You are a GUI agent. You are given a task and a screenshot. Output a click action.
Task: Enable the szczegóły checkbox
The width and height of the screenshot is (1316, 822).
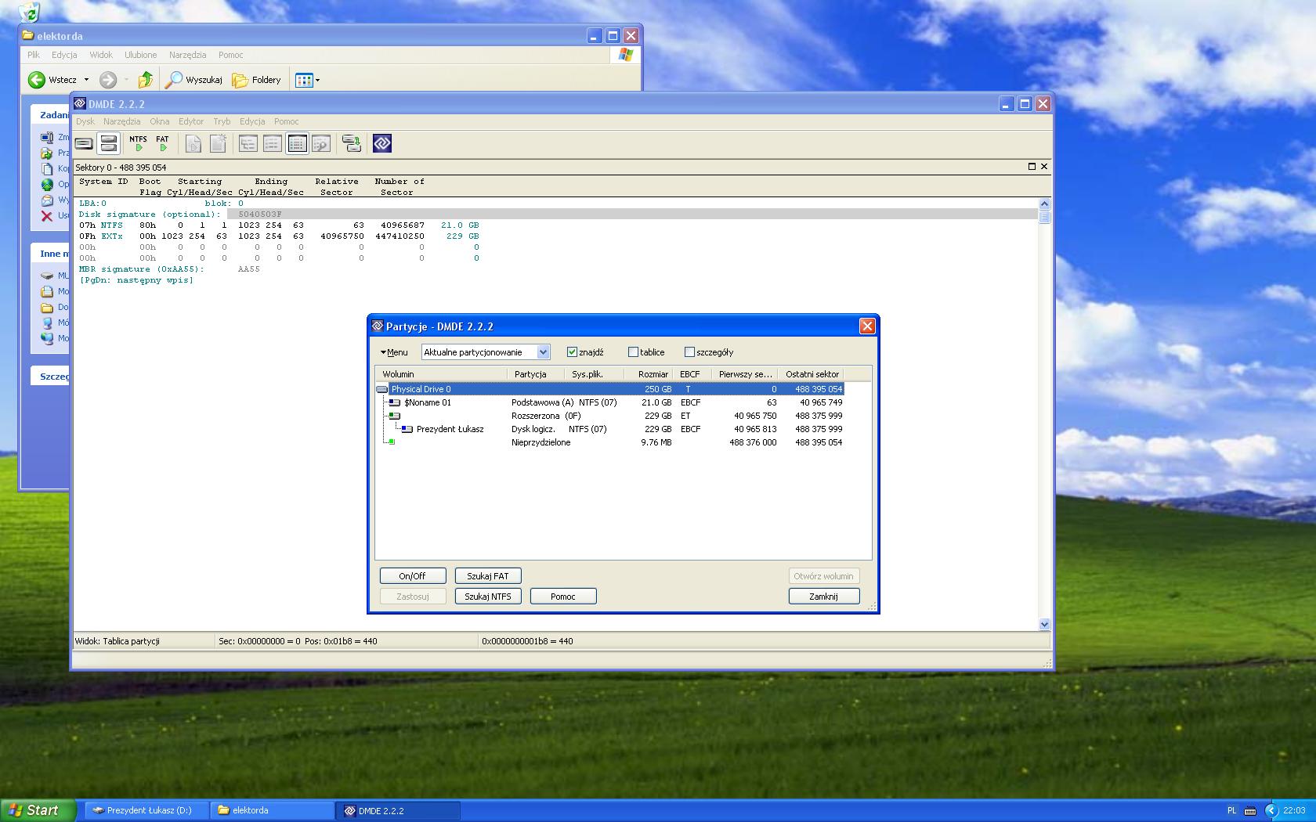(689, 352)
